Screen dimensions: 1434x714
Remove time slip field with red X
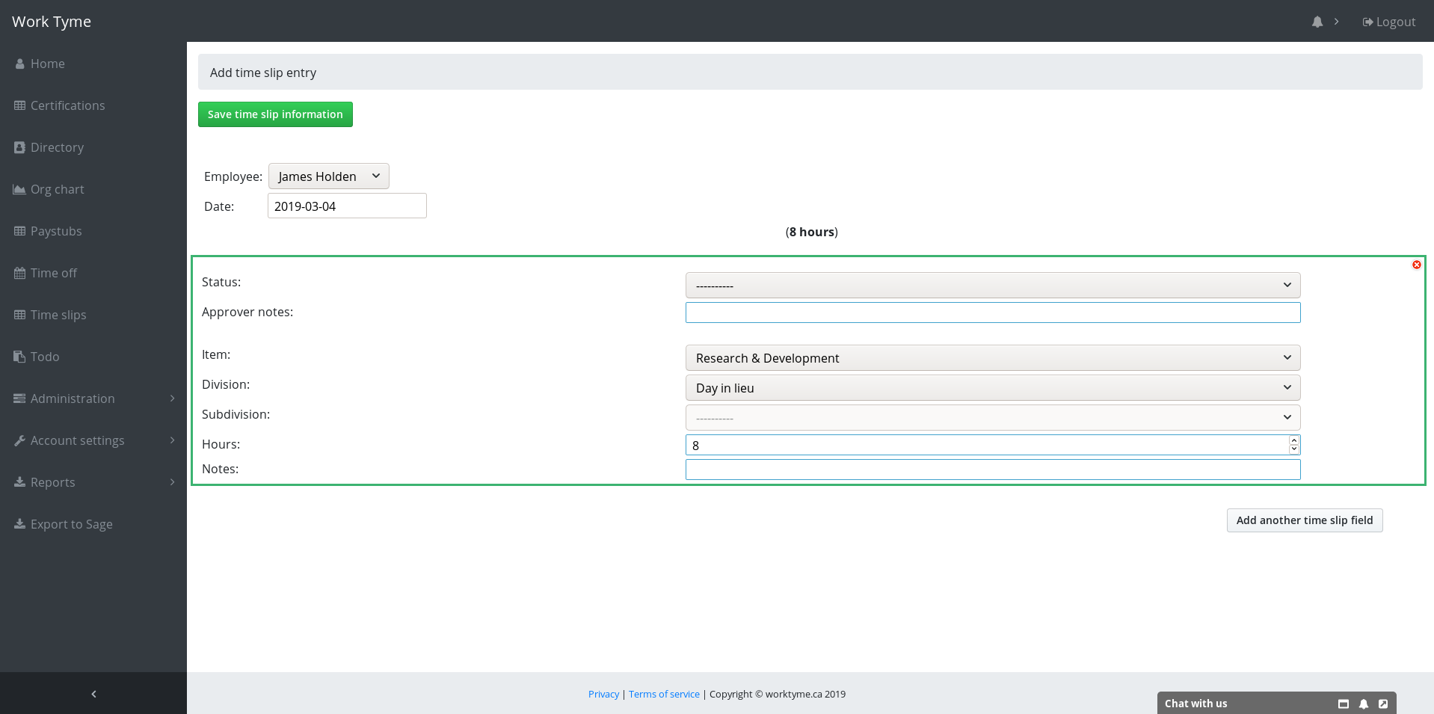(x=1416, y=265)
